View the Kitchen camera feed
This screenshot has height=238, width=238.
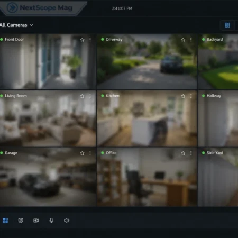pos(147,118)
